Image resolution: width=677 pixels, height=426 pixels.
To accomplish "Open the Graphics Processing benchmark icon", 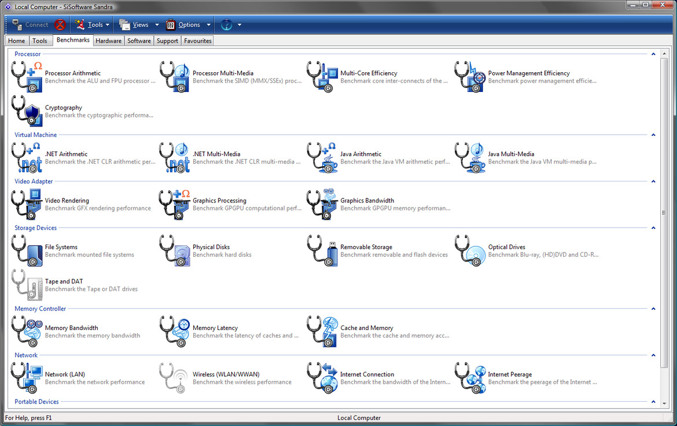I will pyautogui.click(x=175, y=204).
